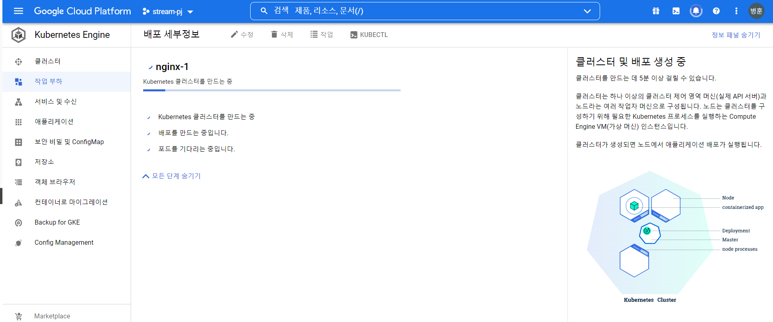Click the Kubernetes Cluster diagram illustration
Viewport: 773px width, 322px height.
tap(676, 236)
